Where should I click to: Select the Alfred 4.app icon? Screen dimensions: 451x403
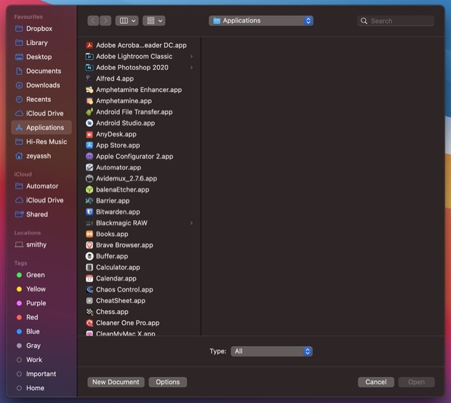90,79
